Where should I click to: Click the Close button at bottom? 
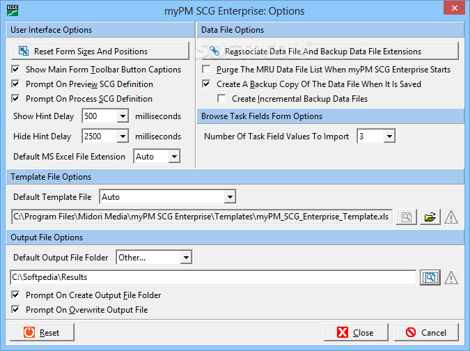click(x=356, y=332)
